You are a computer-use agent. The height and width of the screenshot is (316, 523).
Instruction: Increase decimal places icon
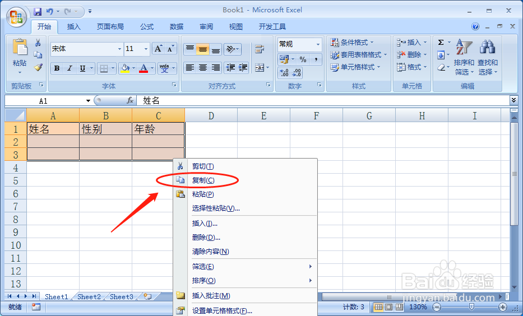[284, 72]
